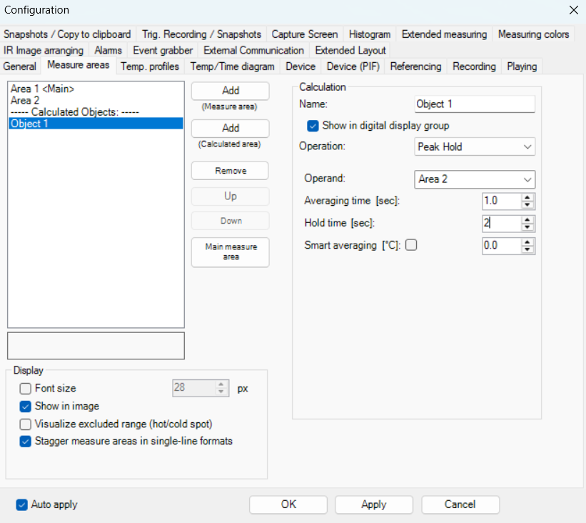Switch to Extended Layout tab
The image size is (586, 523).
click(350, 50)
